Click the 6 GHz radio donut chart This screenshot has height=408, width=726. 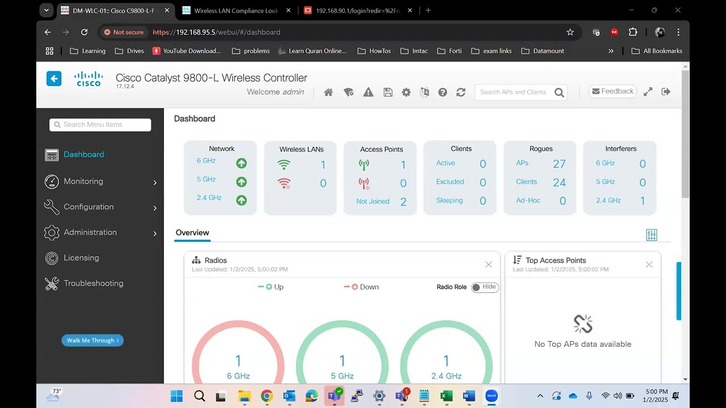click(238, 352)
